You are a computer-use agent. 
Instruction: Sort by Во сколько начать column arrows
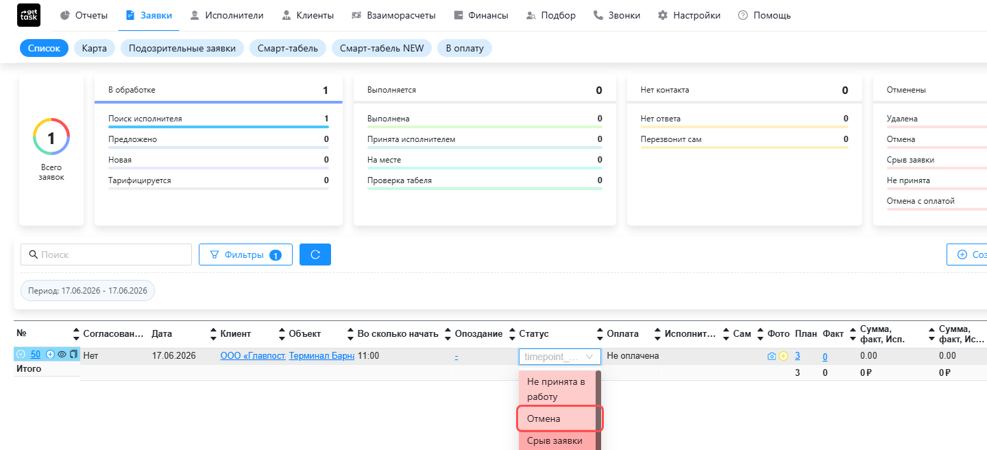click(x=448, y=334)
